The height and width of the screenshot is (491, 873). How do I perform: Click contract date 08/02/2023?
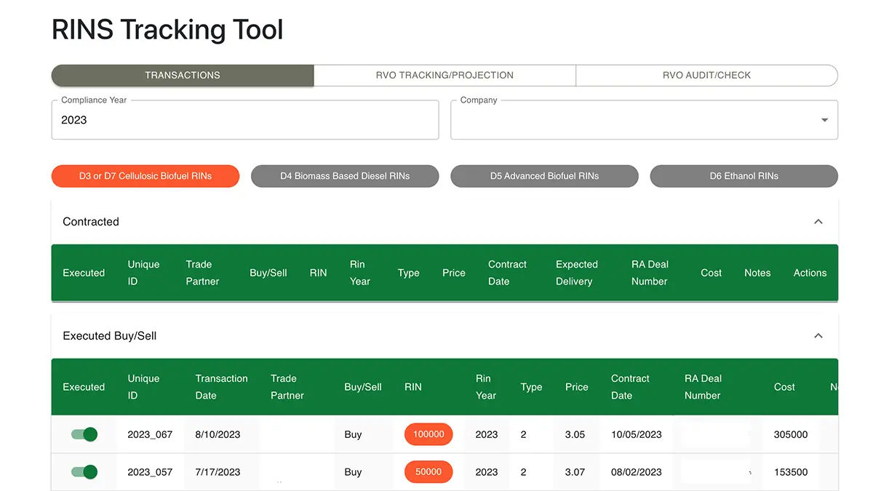click(x=637, y=472)
